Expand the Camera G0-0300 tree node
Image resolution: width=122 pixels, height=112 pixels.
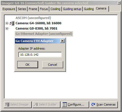coord(7,28)
